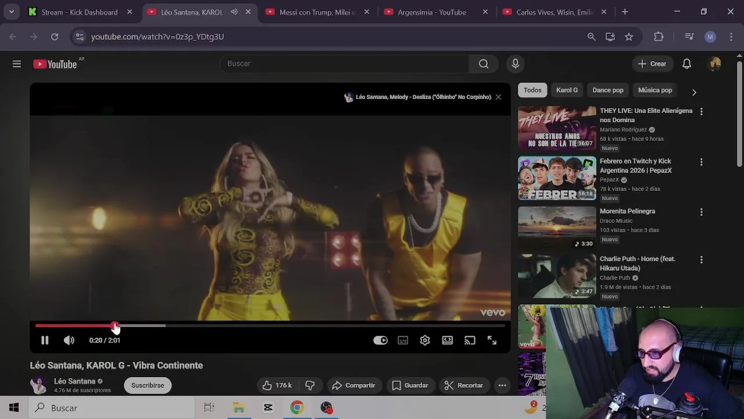The height and width of the screenshot is (419, 744).
Task: Show more filter chips with arrow
Action: pyautogui.click(x=693, y=92)
